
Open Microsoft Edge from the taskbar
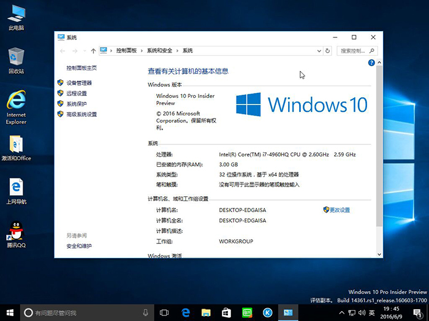point(184,312)
